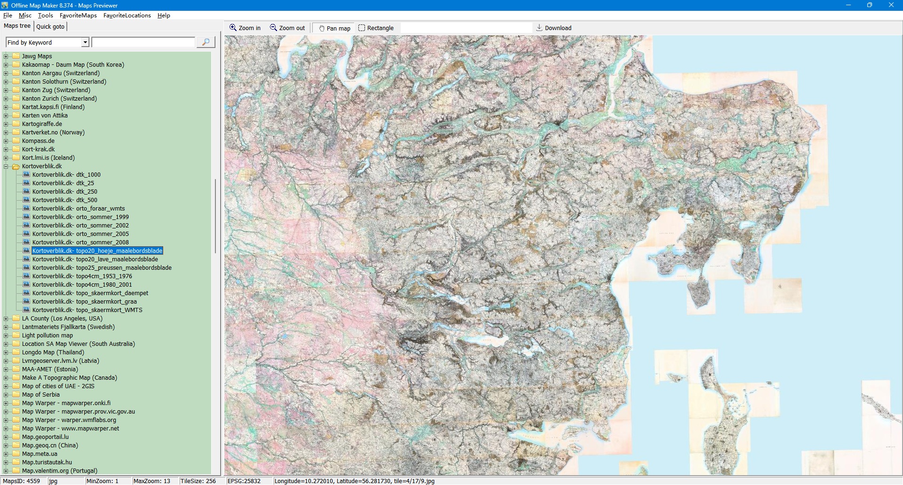The width and height of the screenshot is (903, 485).
Task: Click the topo_skaermkort_WMTS layer icon
Action: (26, 310)
